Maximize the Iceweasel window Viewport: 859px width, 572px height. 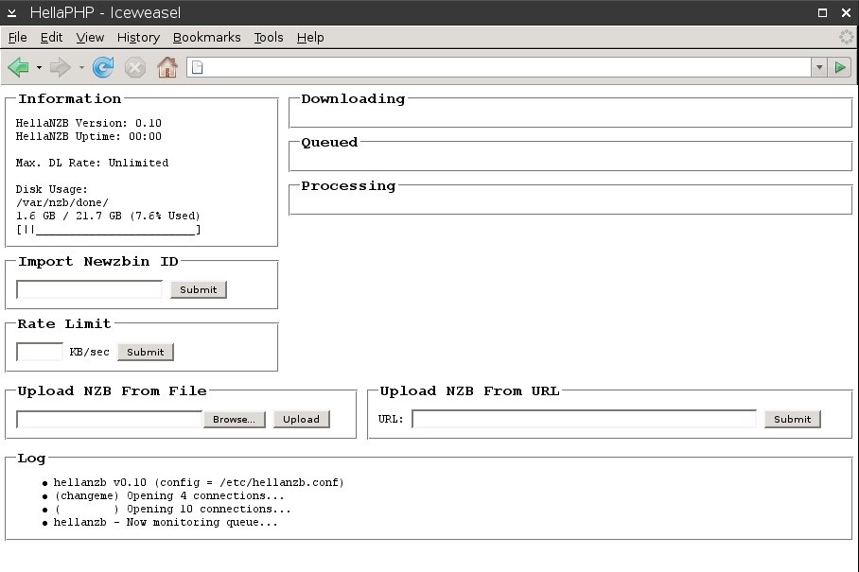tap(822, 12)
